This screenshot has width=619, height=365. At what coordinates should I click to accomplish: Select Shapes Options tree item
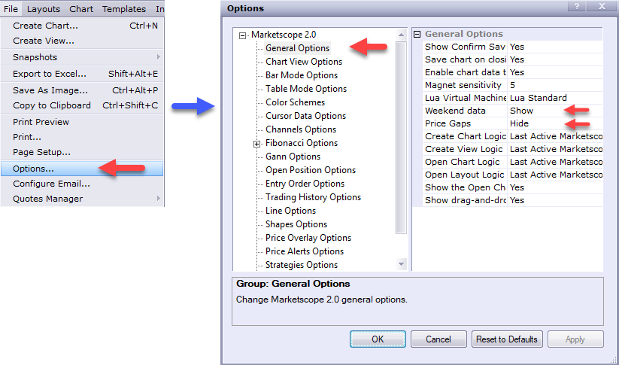pyautogui.click(x=296, y=224)
